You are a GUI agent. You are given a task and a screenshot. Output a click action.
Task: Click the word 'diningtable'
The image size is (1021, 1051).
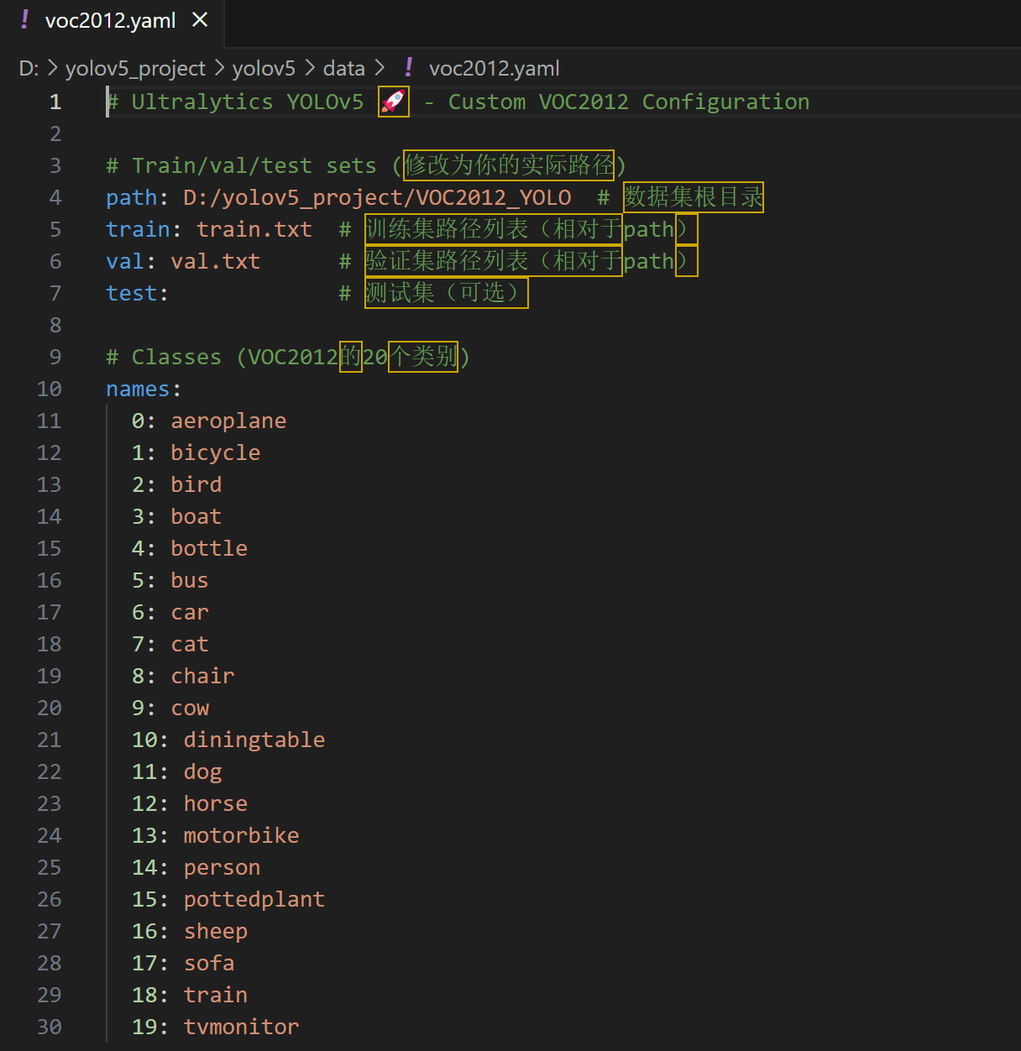coord(254,740)
